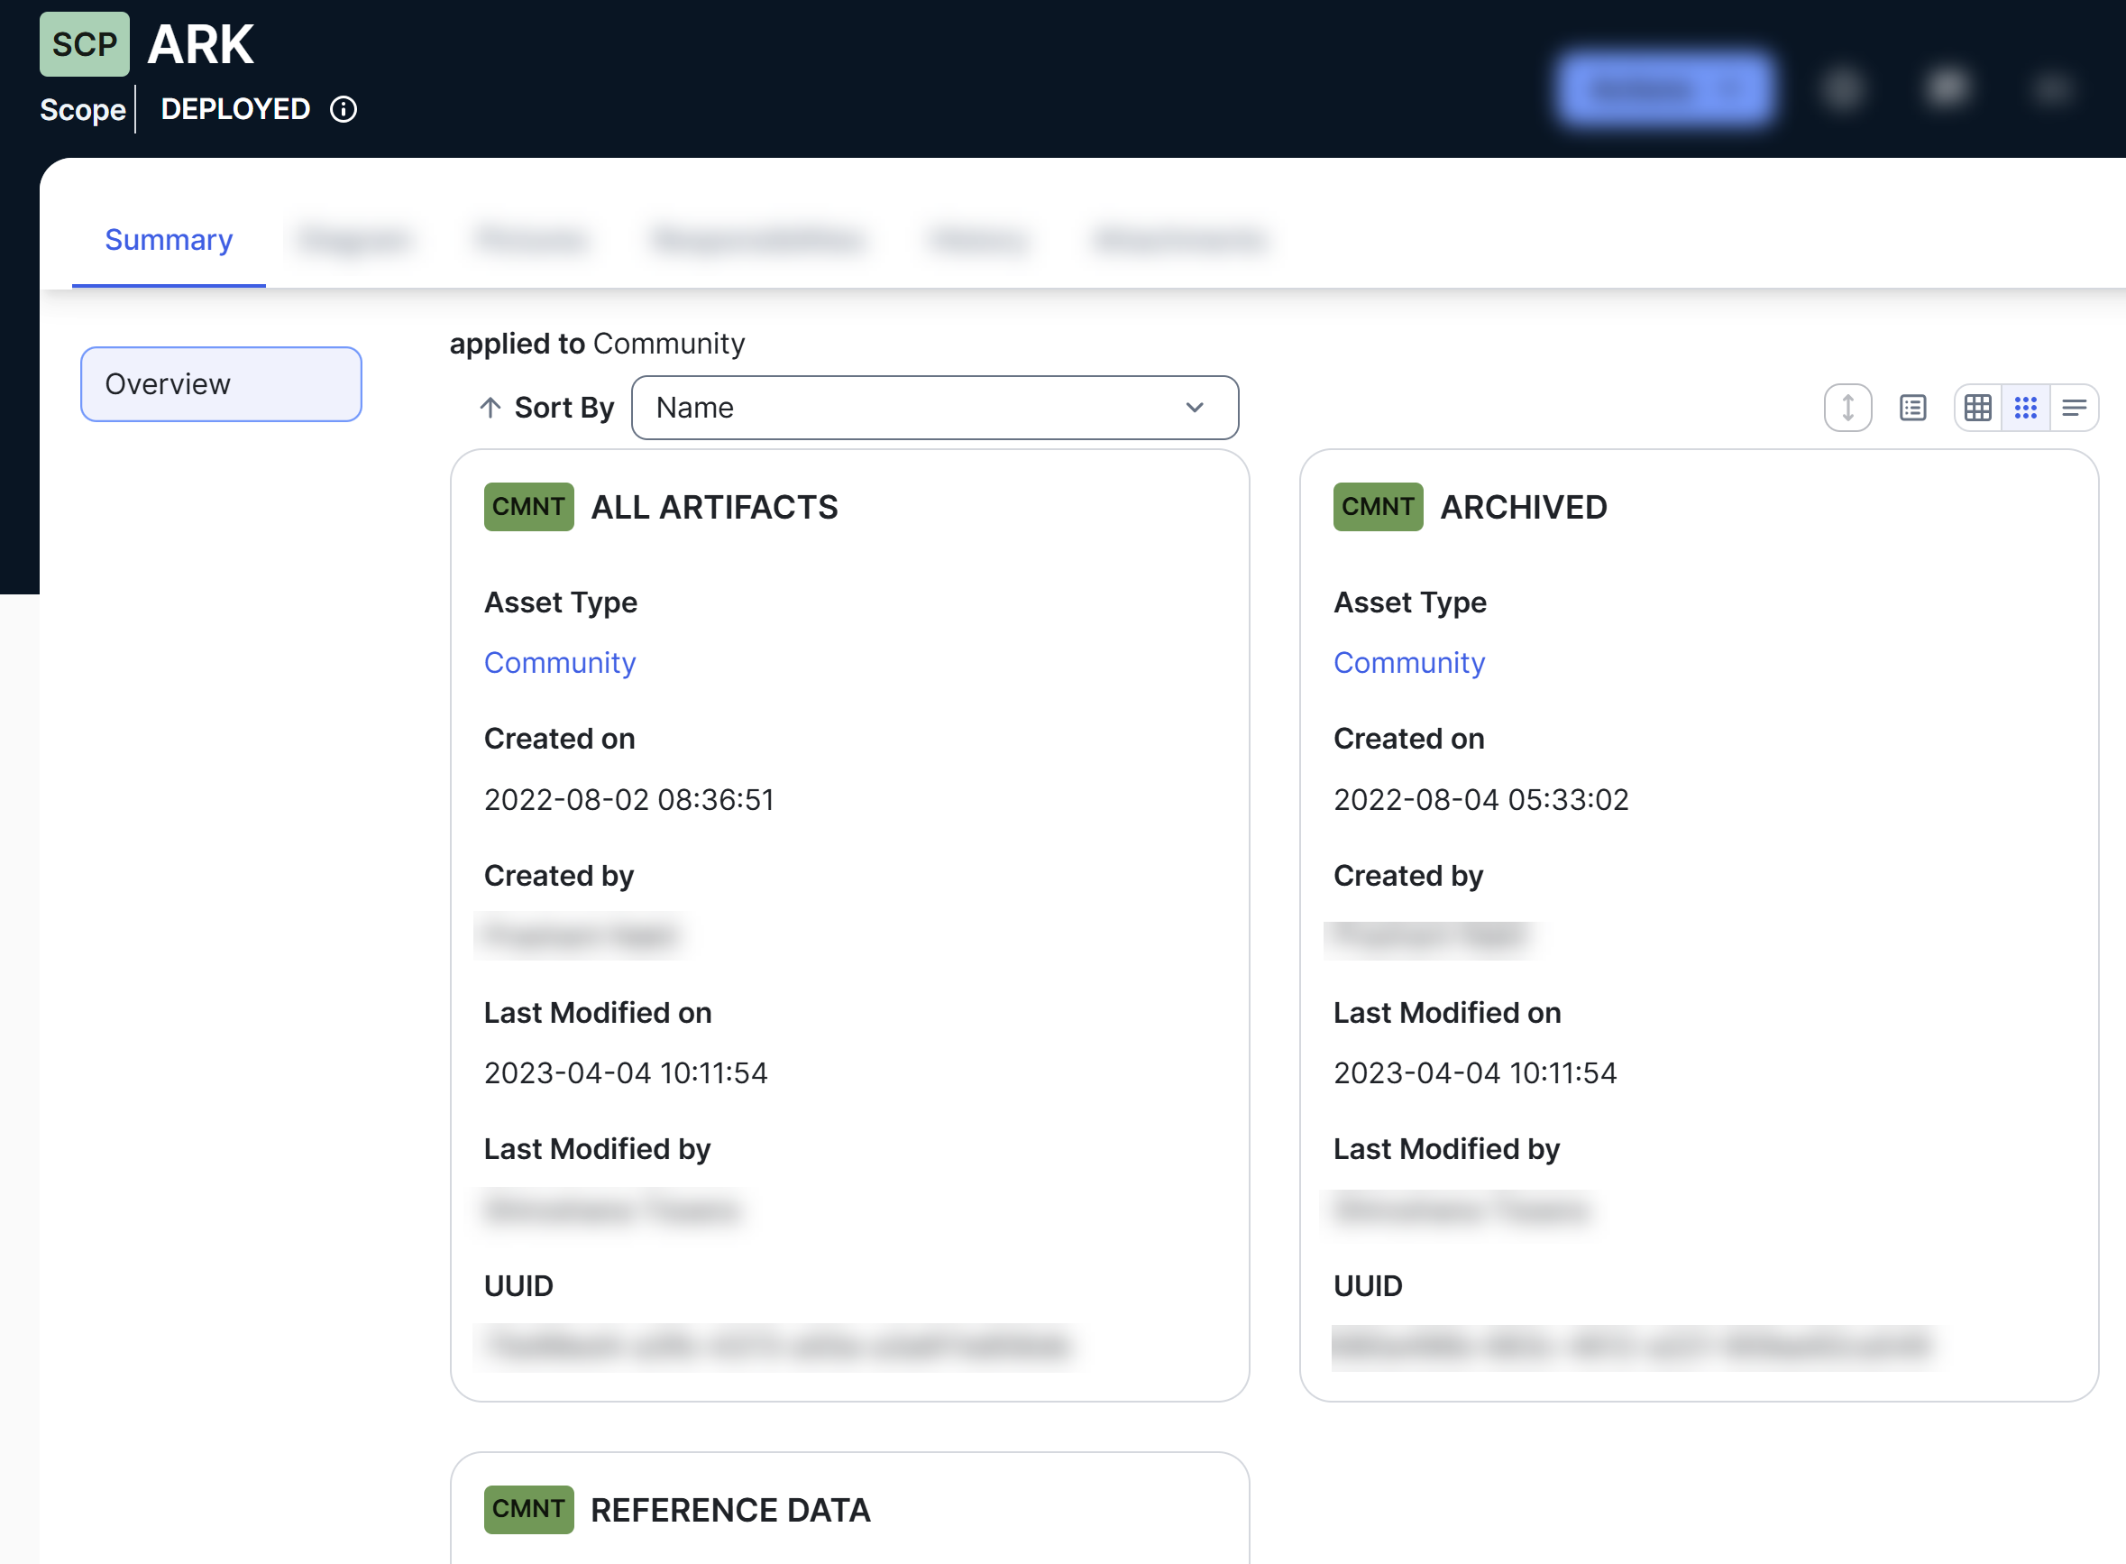This screenshot has height=1564, width=2126.
Task: Select the detailed list view icon
Action: pyautogui.click(x=1911, y=408)
